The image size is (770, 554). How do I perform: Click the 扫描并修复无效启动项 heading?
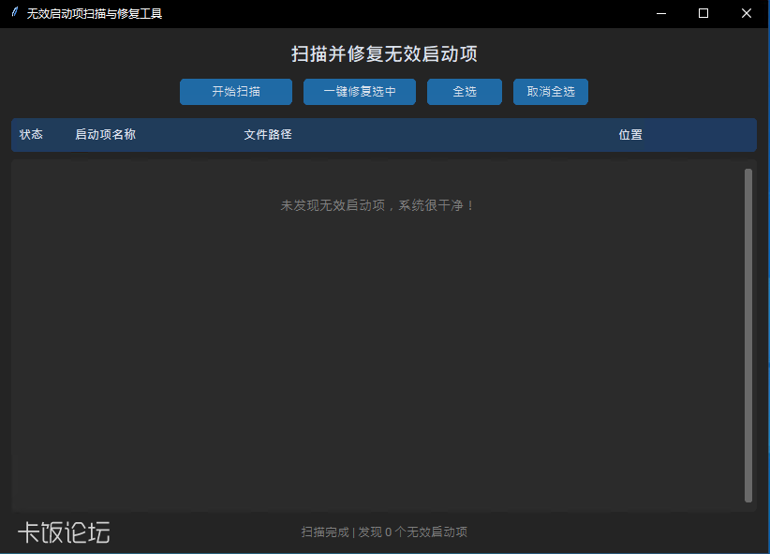click(384, 54)
